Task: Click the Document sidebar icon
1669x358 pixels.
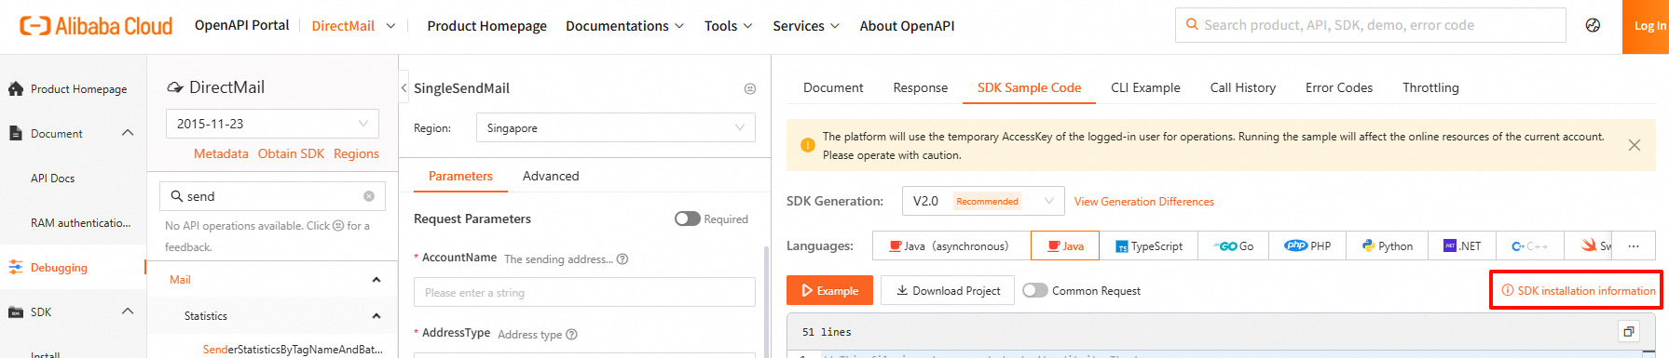Action: coord(16,134)
